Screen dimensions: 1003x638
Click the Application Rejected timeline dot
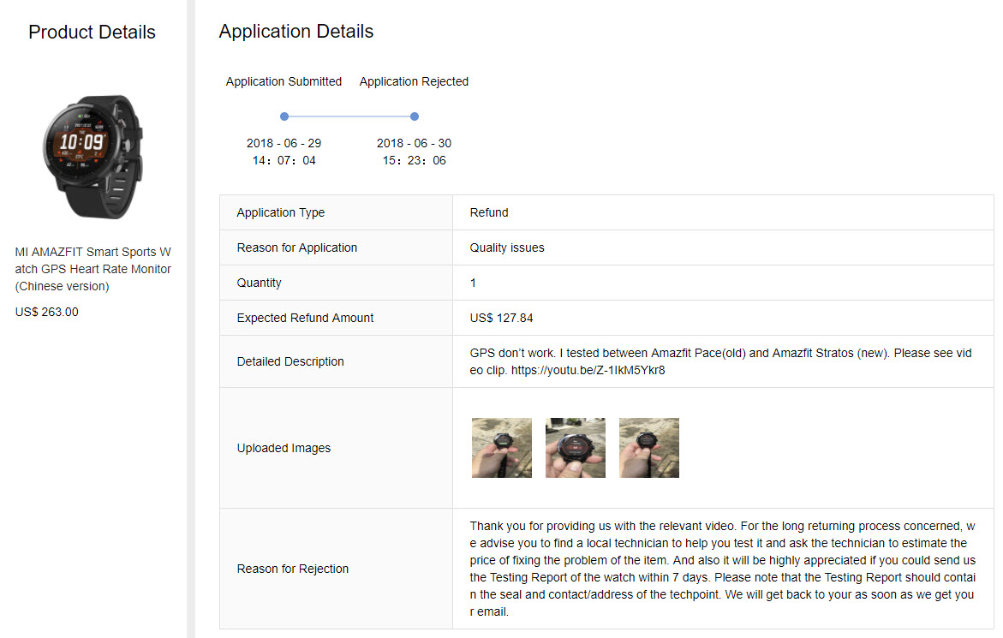pyautogui.click(x=415, y=116)
